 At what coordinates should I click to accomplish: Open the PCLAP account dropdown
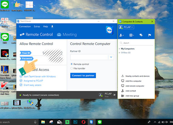pyautogui.click(x=127, y=27)
